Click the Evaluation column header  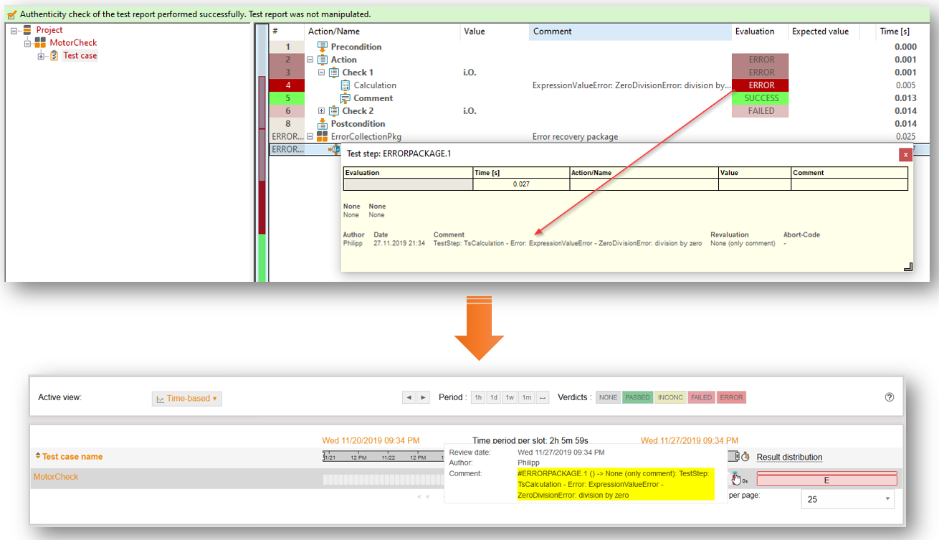point(754,32)
